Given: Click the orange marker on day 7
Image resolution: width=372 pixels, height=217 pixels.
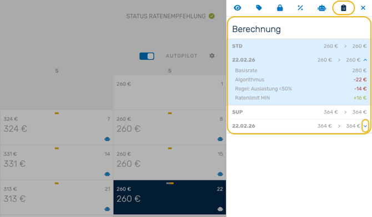Looking at the screenshot, I should (57, 113).
